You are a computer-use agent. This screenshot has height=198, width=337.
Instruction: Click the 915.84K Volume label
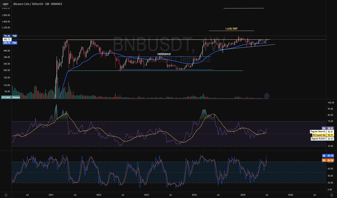pyautogui.click(x=11, y=98)
